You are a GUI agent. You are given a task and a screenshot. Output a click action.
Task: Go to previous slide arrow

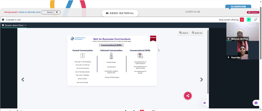[x=23, y=80]
